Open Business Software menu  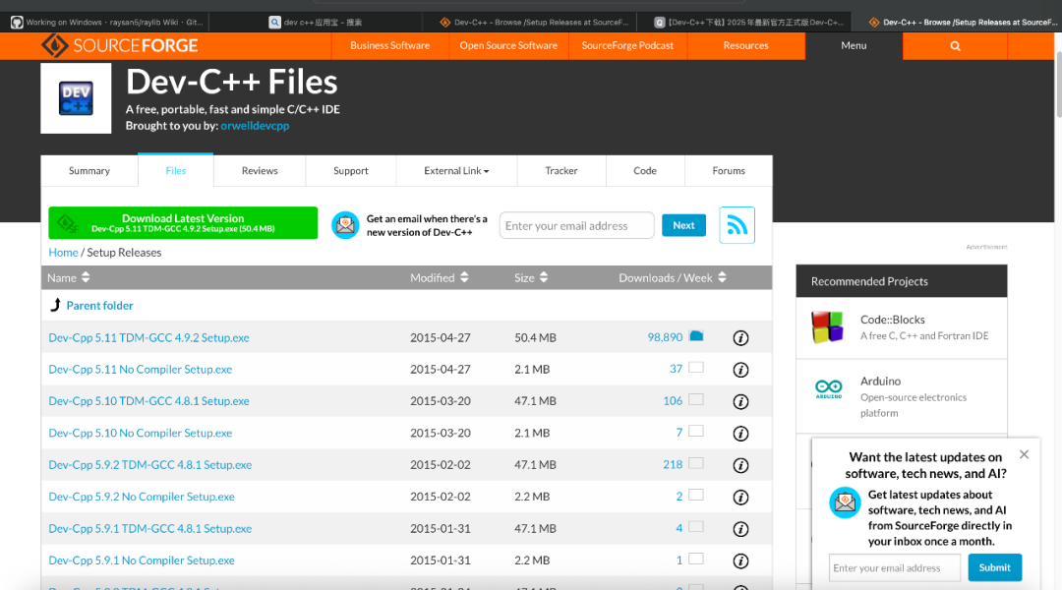[x=390, y=45]
